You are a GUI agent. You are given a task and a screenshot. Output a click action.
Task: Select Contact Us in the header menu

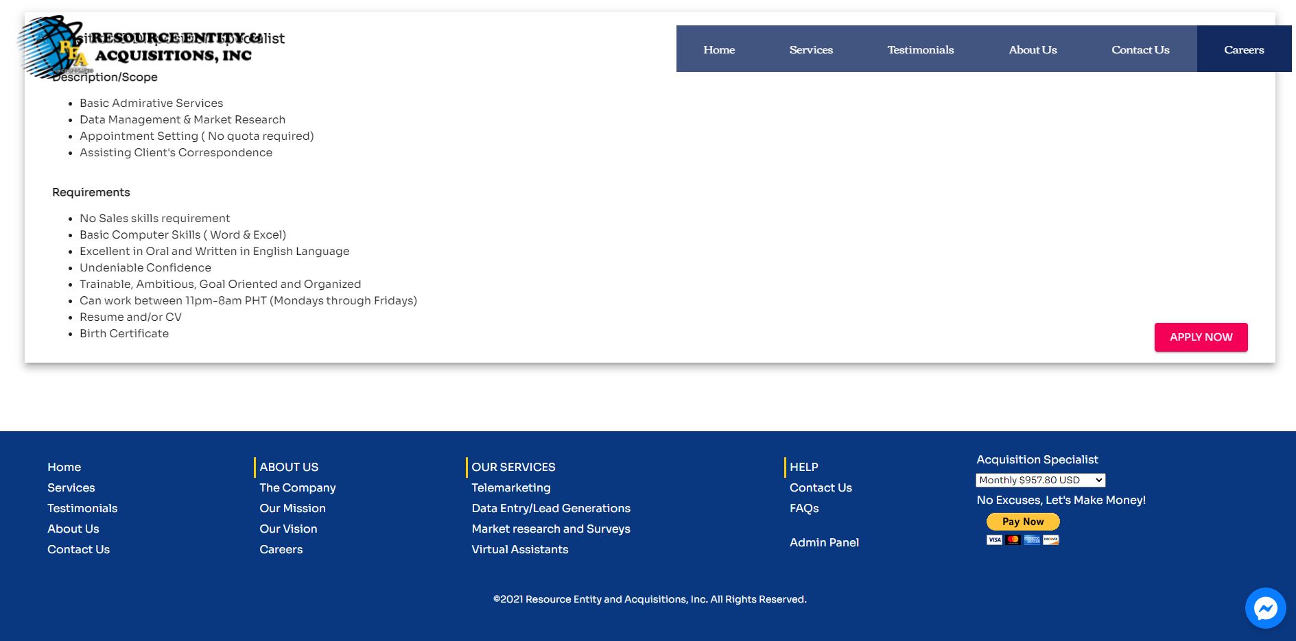[x=1140, y=49]
